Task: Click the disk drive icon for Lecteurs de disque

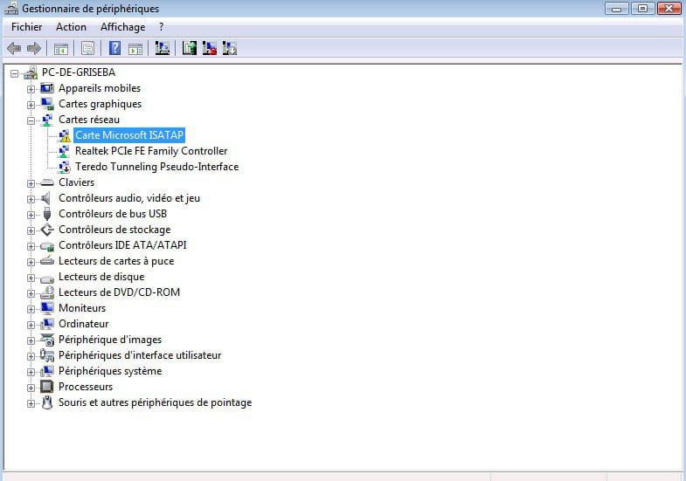Action: point(47,278)
